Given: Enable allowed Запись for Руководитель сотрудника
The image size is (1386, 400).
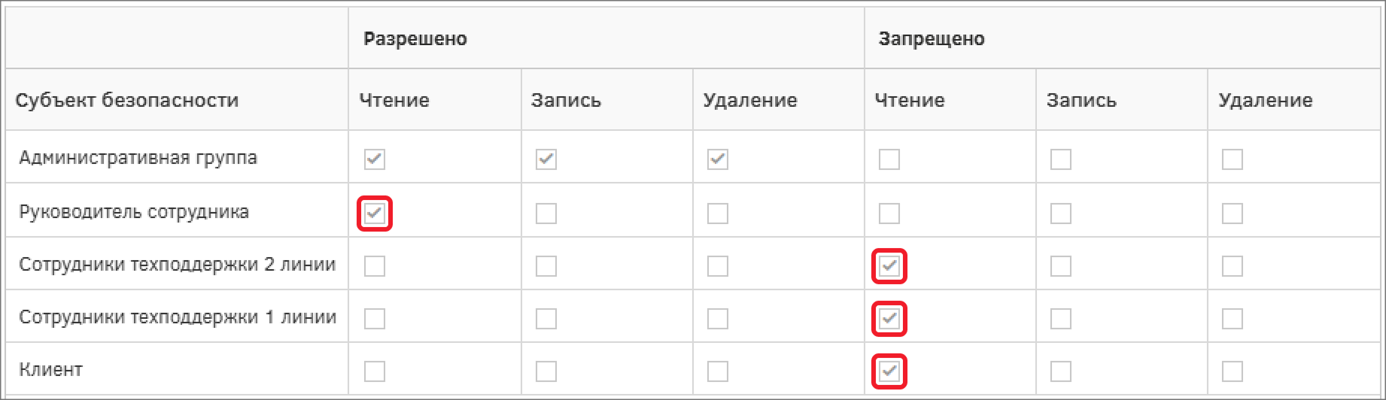Looking at the screenshot, I should 546,214.
